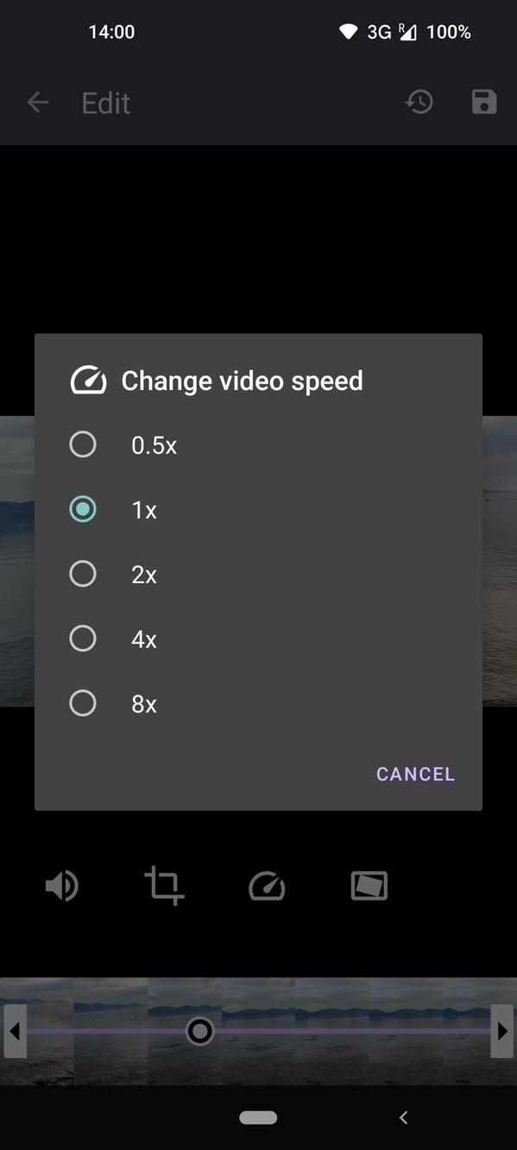The width and height of the screenshot is (517, 1150).
Task: Choose the 4x speed option
Action: coord(83,638)
